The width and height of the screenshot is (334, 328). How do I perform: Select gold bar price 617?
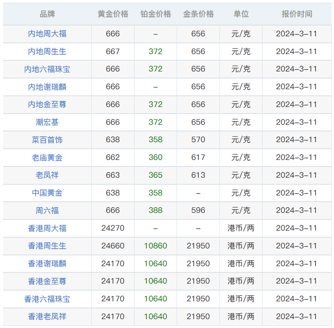(x=198, y=158)
